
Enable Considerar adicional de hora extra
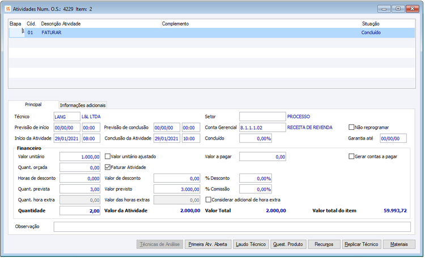209,200
